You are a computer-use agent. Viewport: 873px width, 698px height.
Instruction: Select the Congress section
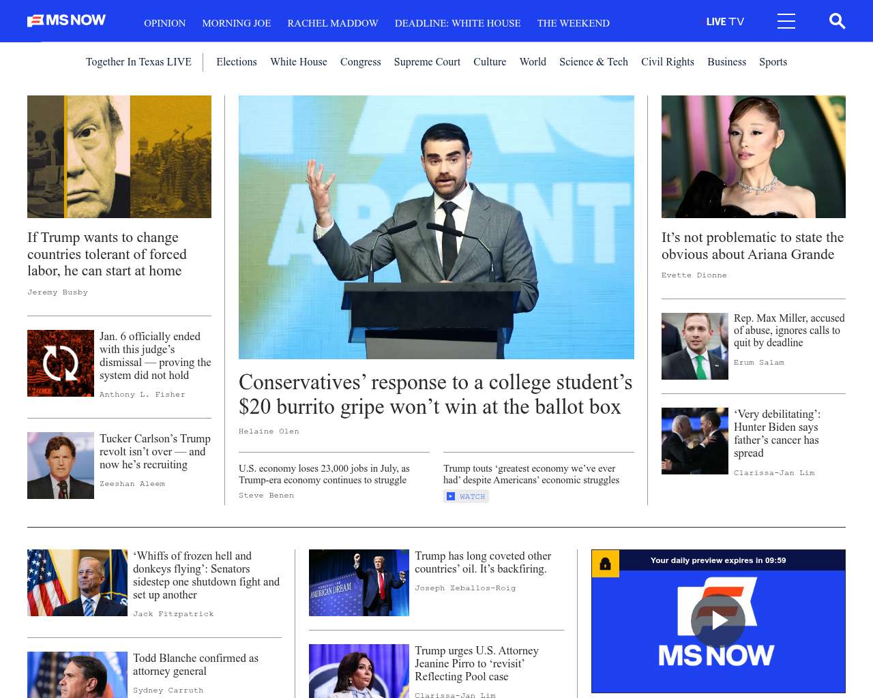(x=361, y=62)
